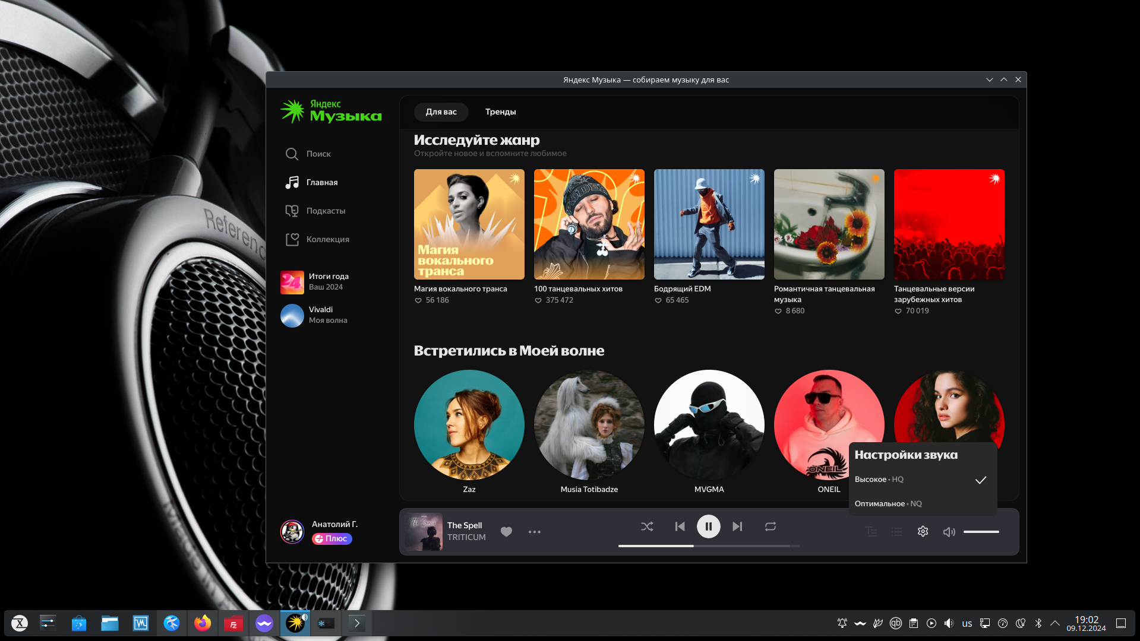Viewport: 1140px width, 641px height.
Task: Open the playback queue list icon
Action: point(897,532)
